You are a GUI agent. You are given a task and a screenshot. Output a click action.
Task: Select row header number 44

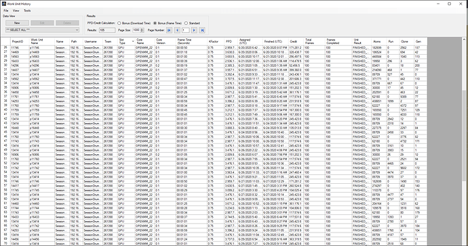[5, 128]
